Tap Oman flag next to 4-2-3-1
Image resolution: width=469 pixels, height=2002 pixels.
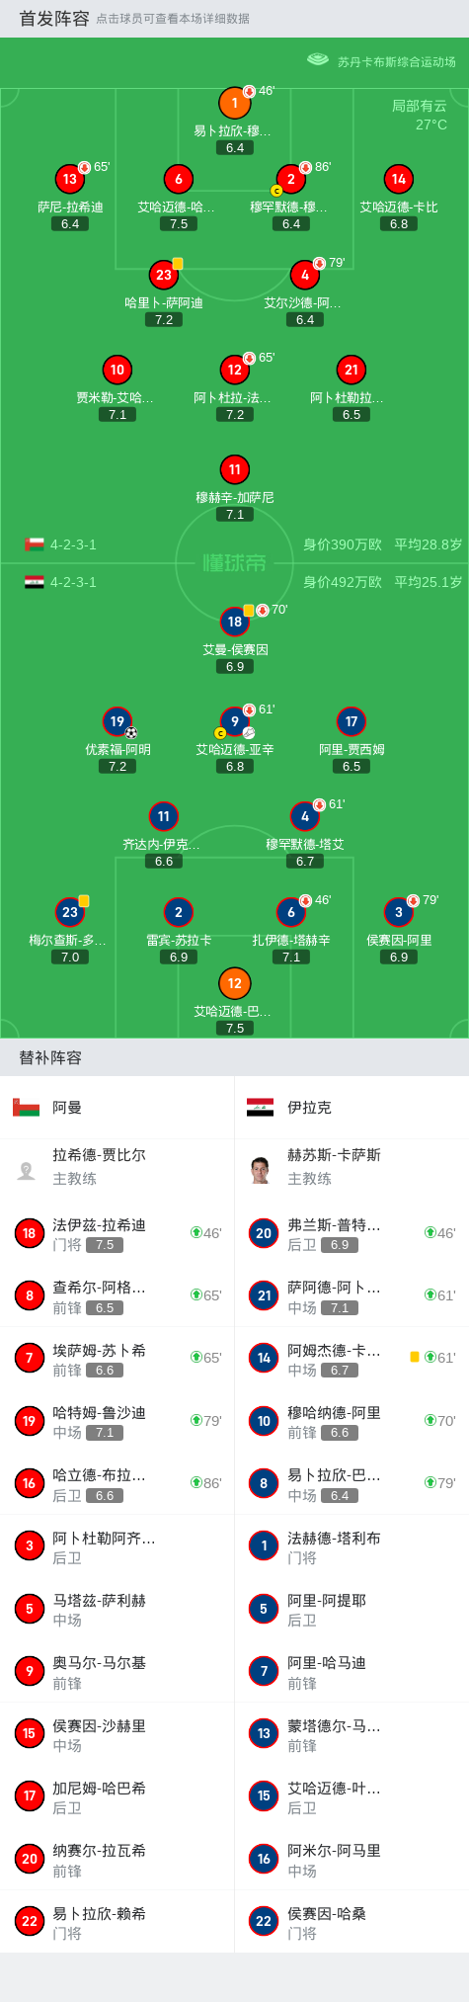[35, 544]
